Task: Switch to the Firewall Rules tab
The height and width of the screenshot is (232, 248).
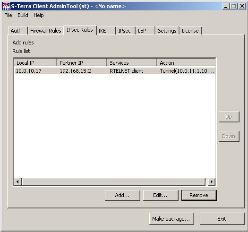Action: click(x=45, y=31)
